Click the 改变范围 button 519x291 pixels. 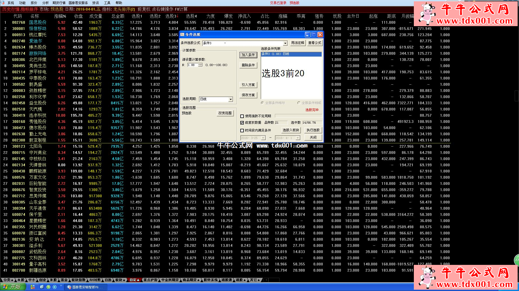(x=225, y=113)
